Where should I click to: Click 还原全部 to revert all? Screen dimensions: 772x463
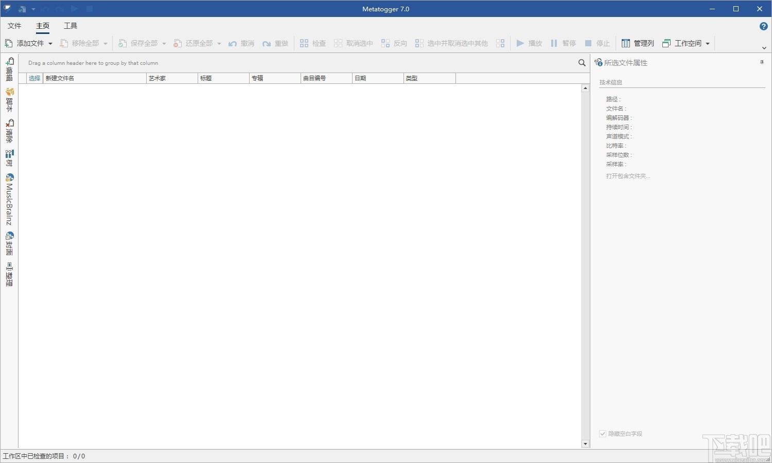pos(194,43)
